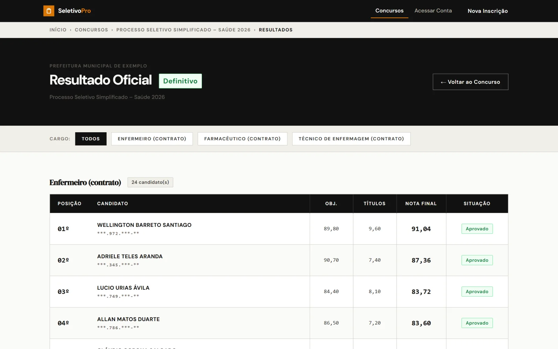Click position 03º in the table
This screenshot has width=558, height=349.
(x=63, y=292)
